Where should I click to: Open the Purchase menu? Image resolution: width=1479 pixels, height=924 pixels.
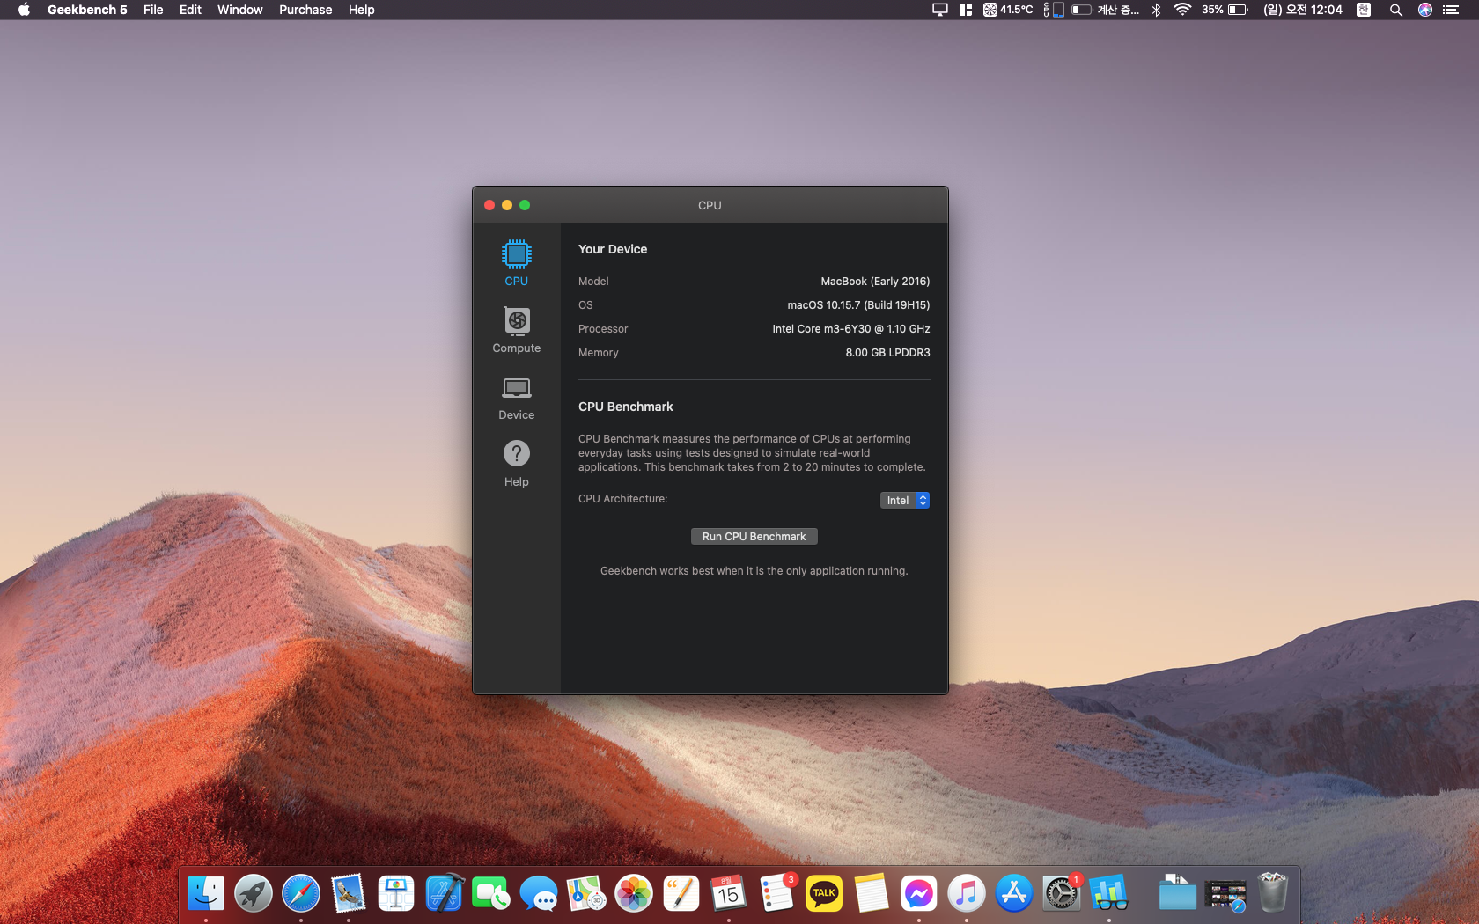(305, 10)
